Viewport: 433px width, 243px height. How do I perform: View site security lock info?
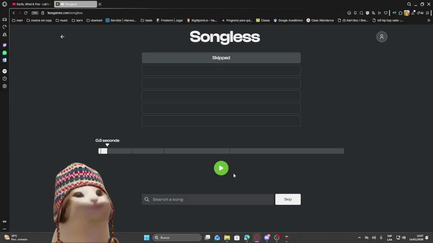click(x=43, y=13)
